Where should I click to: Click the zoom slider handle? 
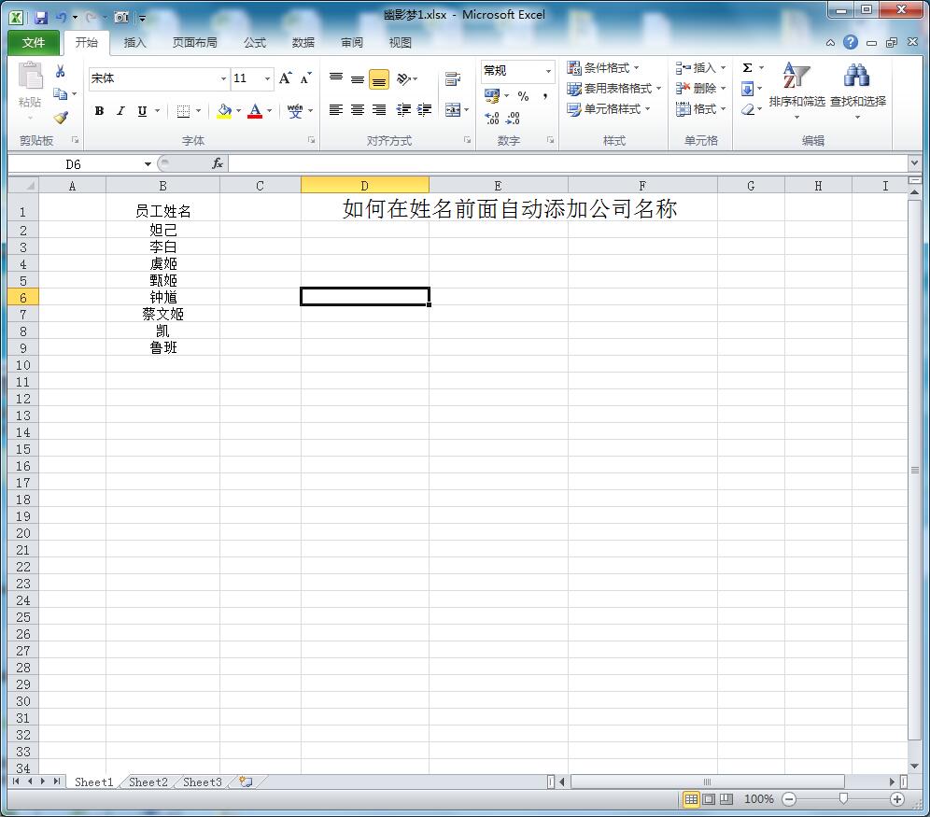click(x=843, y=799)
